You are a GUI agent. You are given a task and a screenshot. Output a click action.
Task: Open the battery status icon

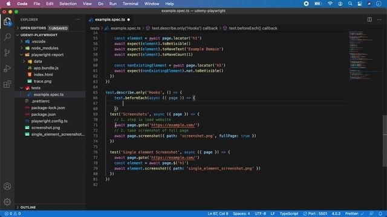coord(318,4)
